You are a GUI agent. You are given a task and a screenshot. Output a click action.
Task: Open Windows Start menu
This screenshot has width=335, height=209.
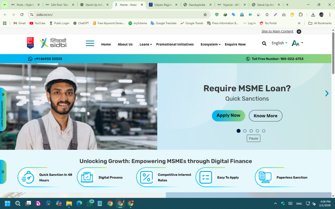[x=7, y=203]
